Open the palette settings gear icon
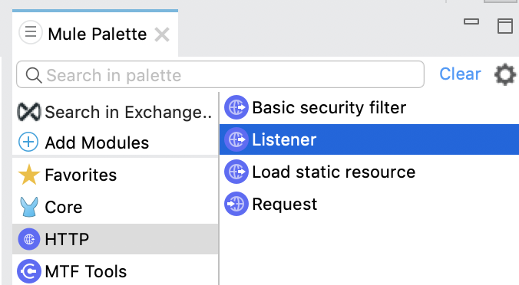Screen dimensions: 519x285 pyautogui.click(x=504, y=74)
